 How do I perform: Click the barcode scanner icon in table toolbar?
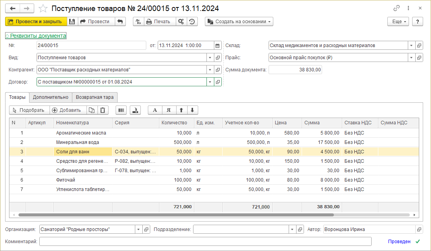click(x=121, y=110)
